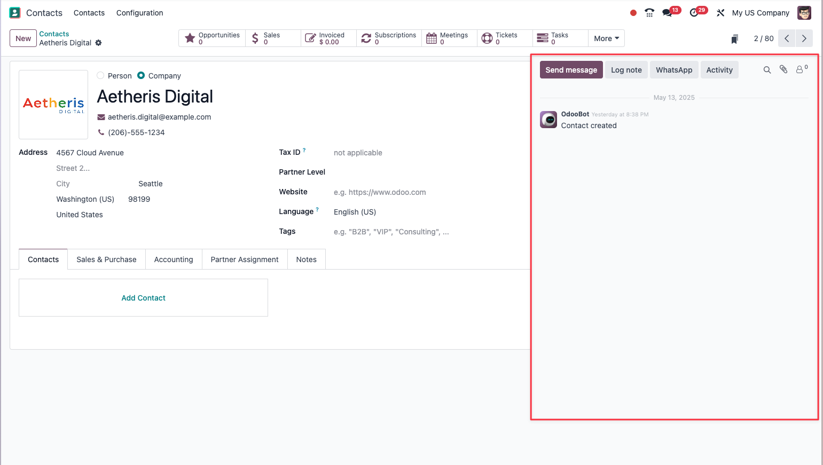Open the Meetings stat button
Image resolution: width=823 pixels, height=465 pixels.
(x=449, y=38)
